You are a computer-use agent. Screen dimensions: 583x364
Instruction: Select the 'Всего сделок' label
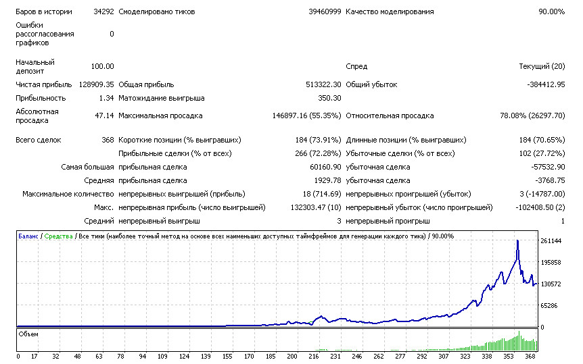(x=39, y=140)
